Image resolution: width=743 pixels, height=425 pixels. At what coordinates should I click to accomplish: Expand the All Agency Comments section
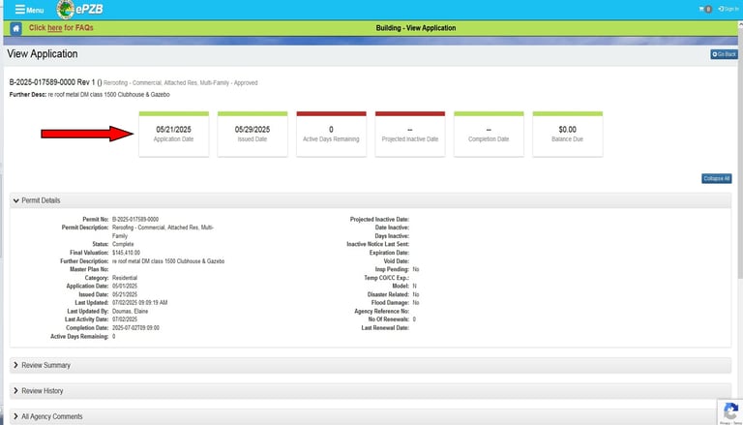[371, 416]
